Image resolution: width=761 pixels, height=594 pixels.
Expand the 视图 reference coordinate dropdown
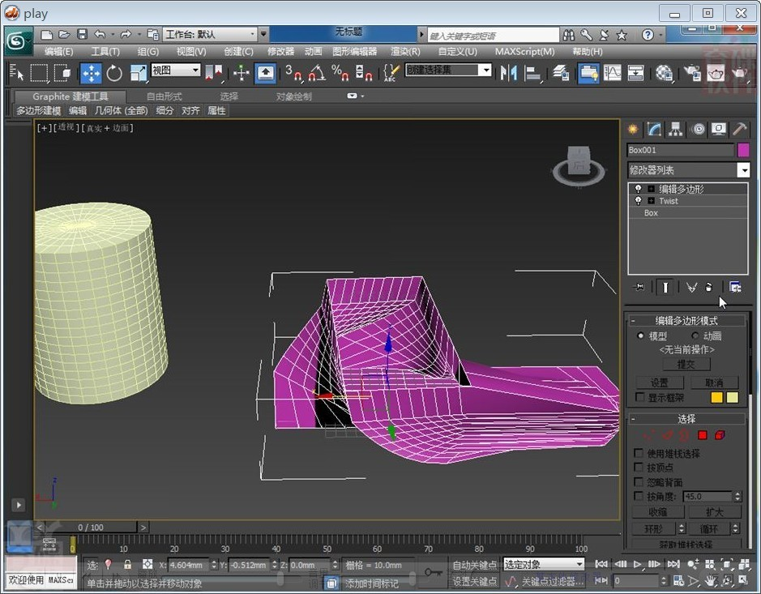pyautogui.click(x=195, y=71)
